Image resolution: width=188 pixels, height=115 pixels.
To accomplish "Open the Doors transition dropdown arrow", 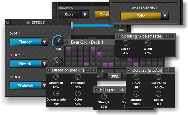I will click(x=85, y=14).
